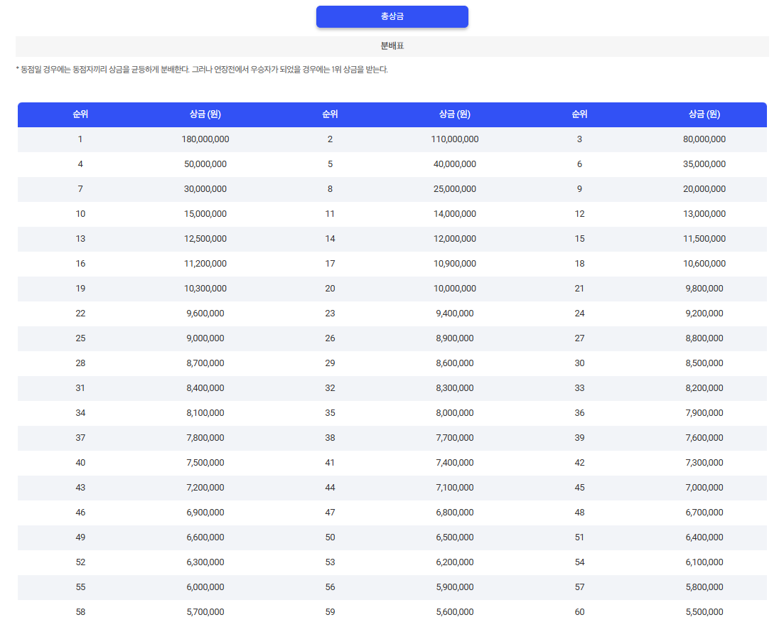Click the 6,200,000 amount
784x637 pixels.
(x=454, y=562)
